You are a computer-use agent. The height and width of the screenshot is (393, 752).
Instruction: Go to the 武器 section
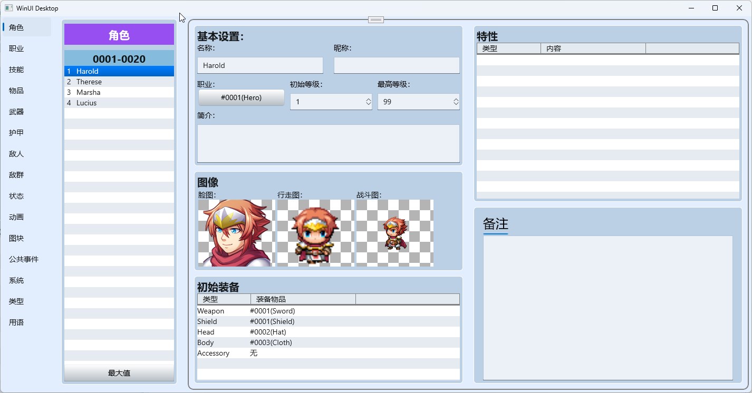click(26, 112)
